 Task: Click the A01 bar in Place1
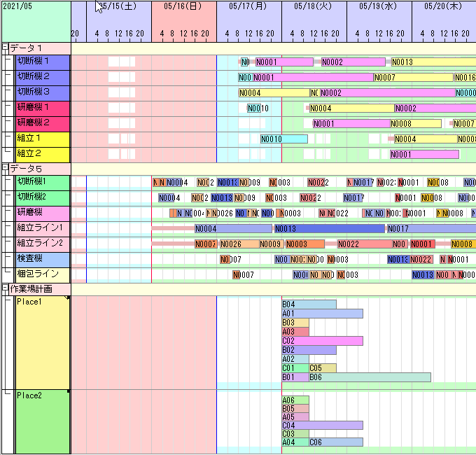[x=322, y=314]
